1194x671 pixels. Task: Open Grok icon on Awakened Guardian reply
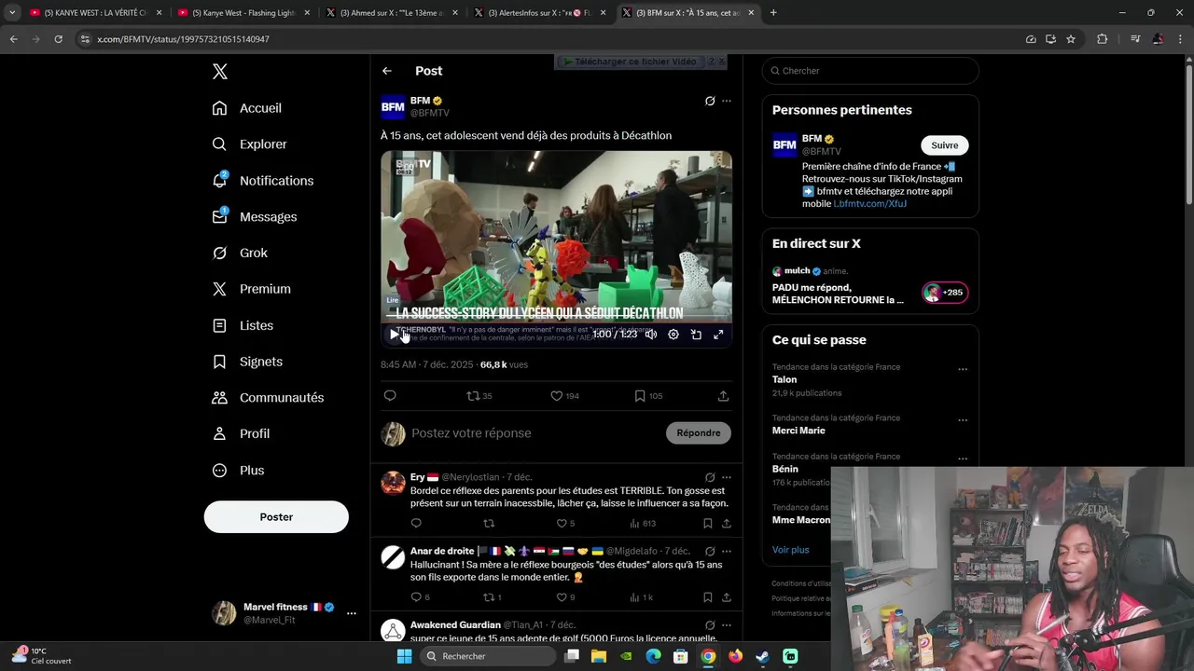pyautogui.click(x=710, y=625)
